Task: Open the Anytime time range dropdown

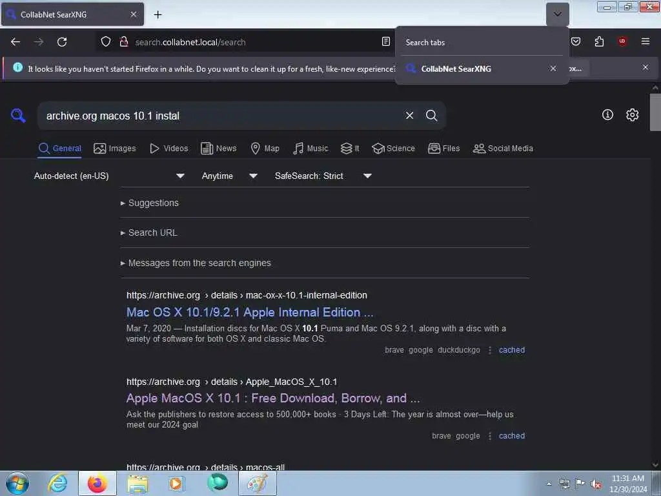Action: coord(229,176)
